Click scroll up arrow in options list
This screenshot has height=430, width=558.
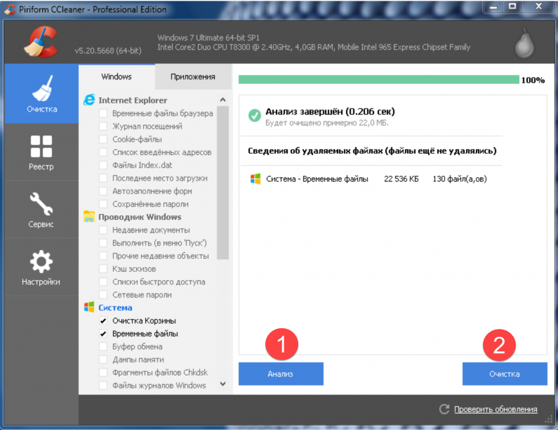(x=223, y=100)
